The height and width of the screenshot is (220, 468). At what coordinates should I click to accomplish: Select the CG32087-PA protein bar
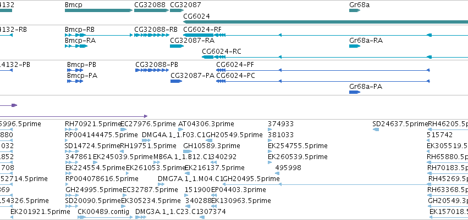[176, 81]
